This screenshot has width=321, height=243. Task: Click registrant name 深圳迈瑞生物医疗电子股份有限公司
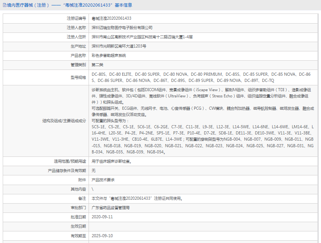pos(122,27)
